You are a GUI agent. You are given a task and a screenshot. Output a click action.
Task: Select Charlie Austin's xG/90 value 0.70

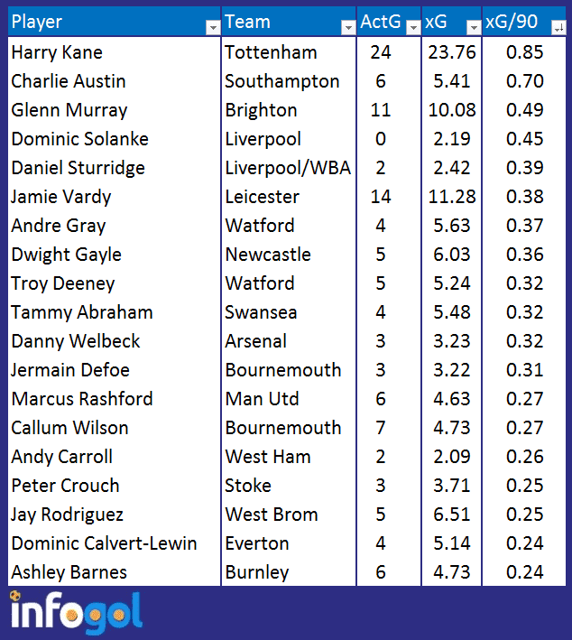coord(524,81)
